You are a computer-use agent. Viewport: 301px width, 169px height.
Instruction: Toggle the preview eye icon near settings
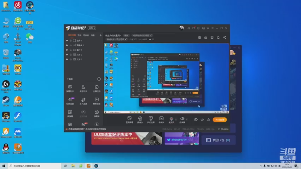[x=202, y=120]
